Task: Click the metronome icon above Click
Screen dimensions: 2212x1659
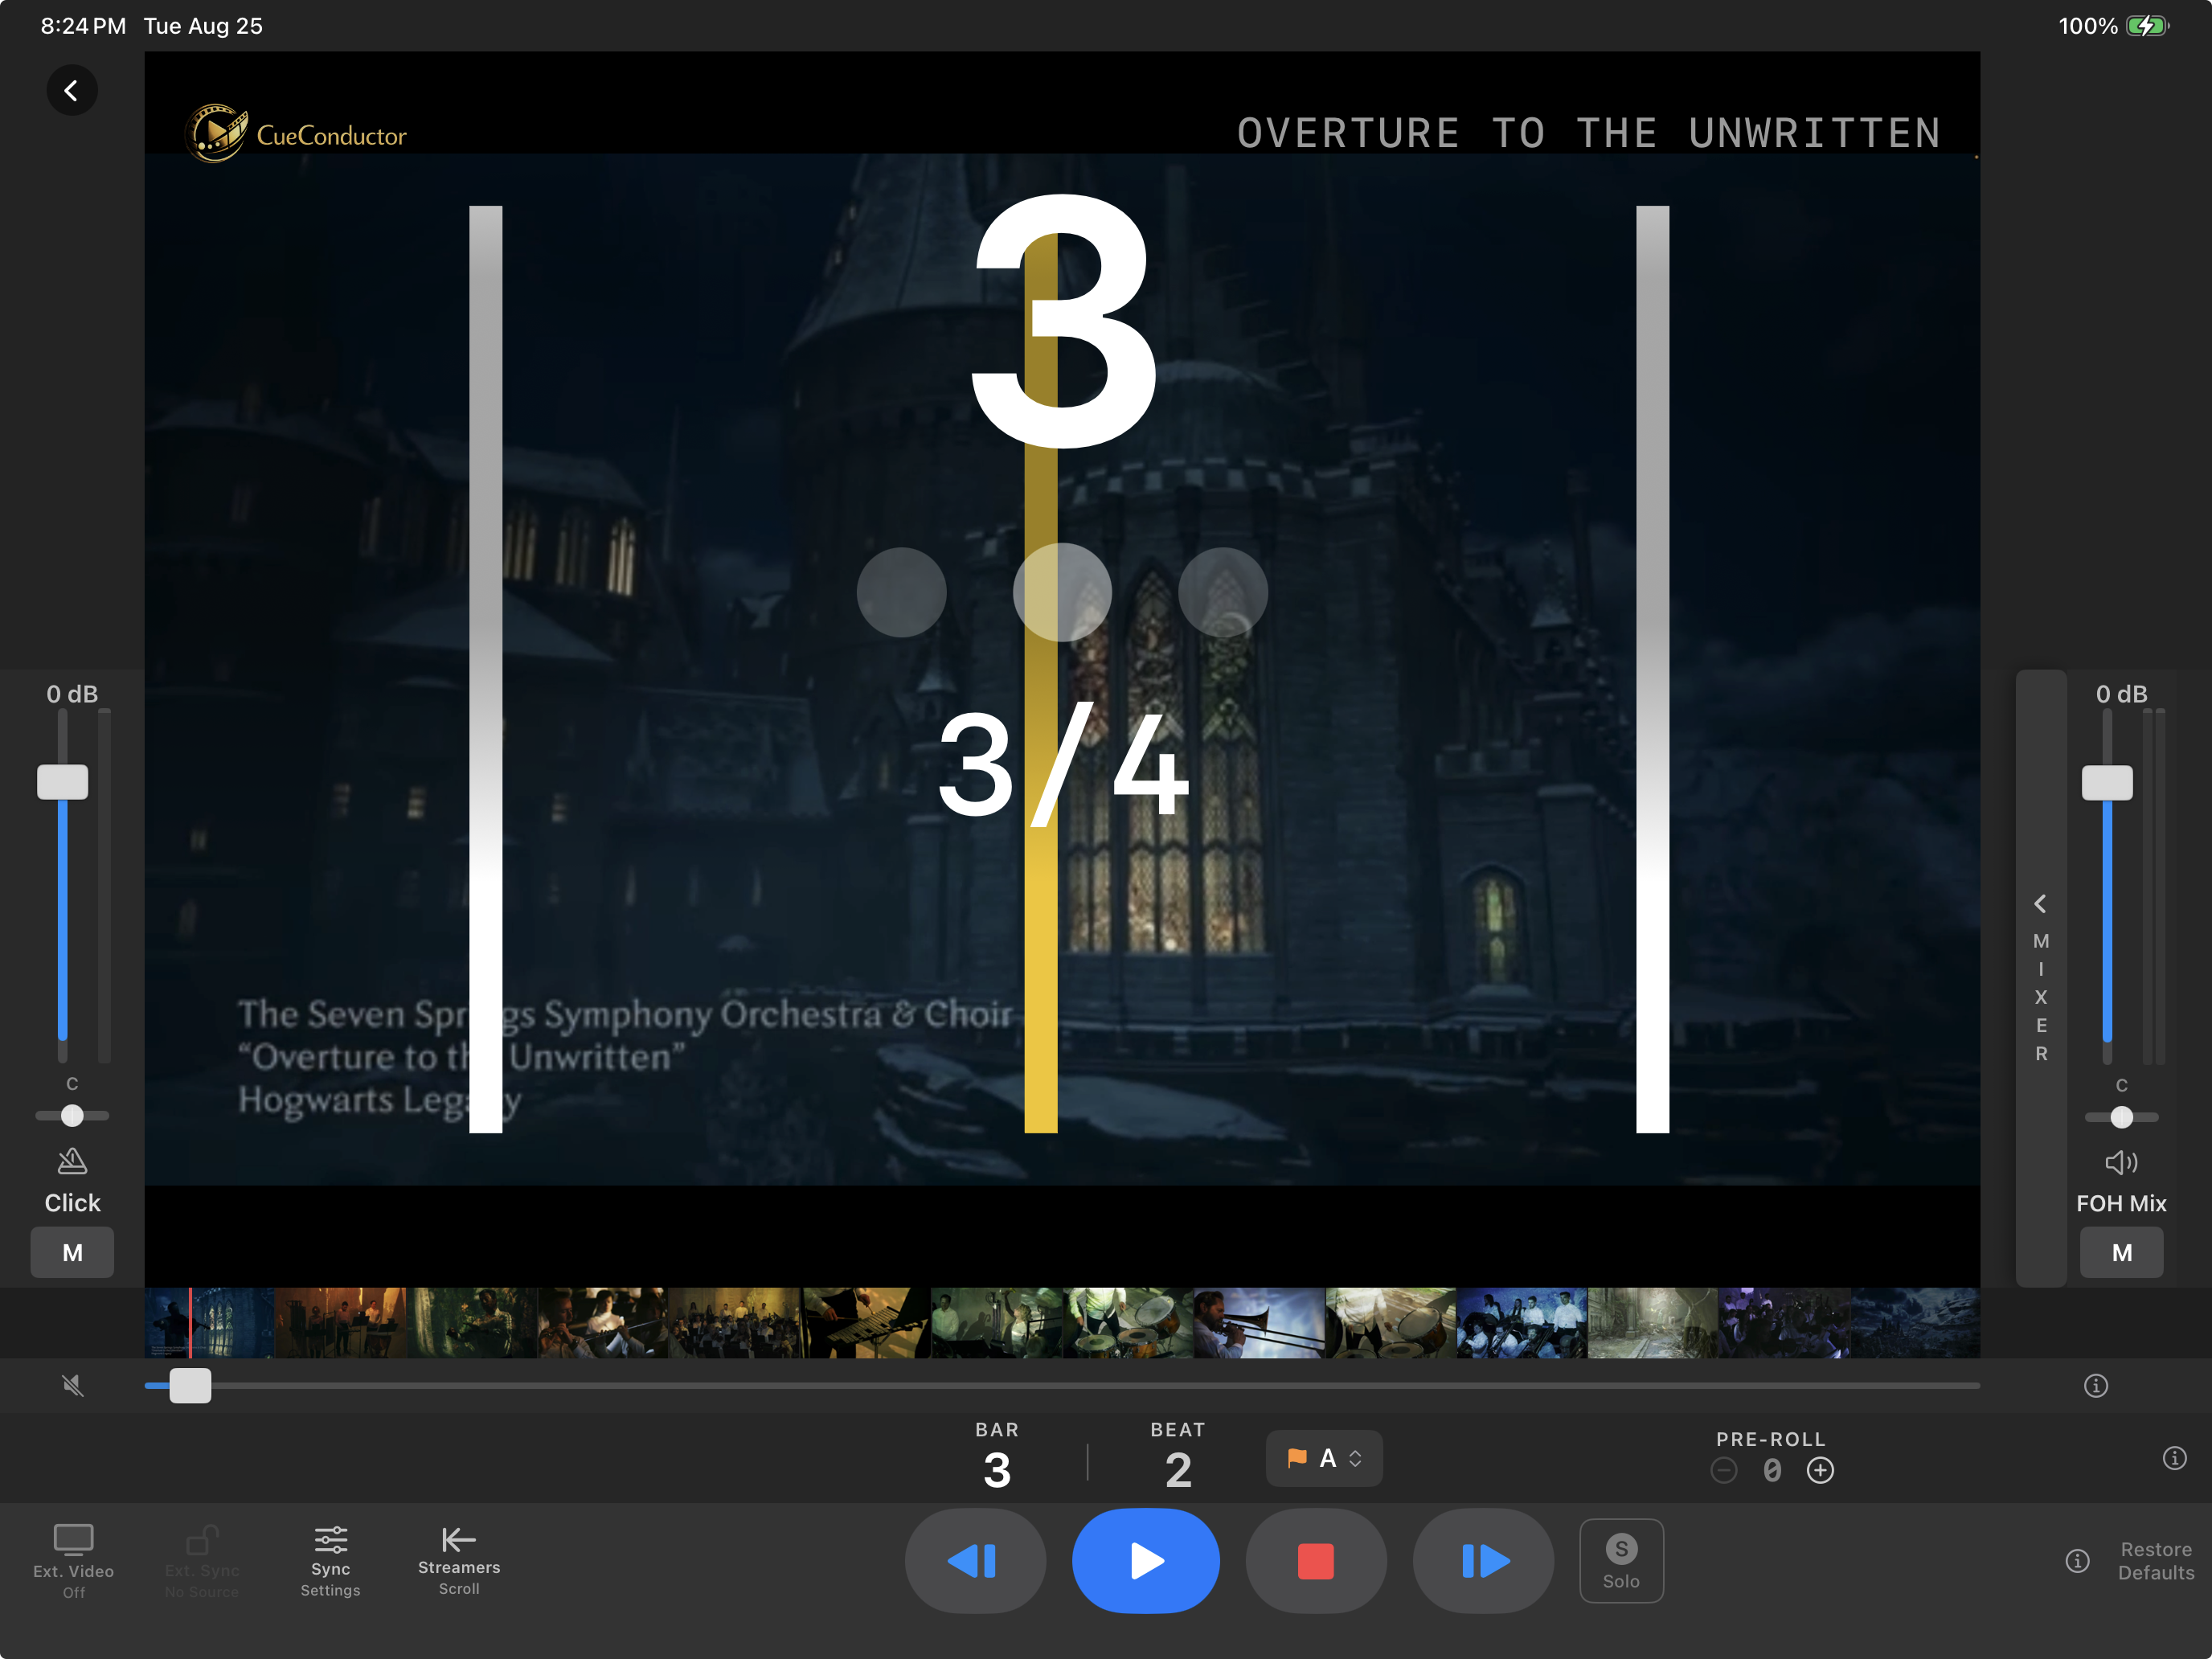Action: point(72,1161)
